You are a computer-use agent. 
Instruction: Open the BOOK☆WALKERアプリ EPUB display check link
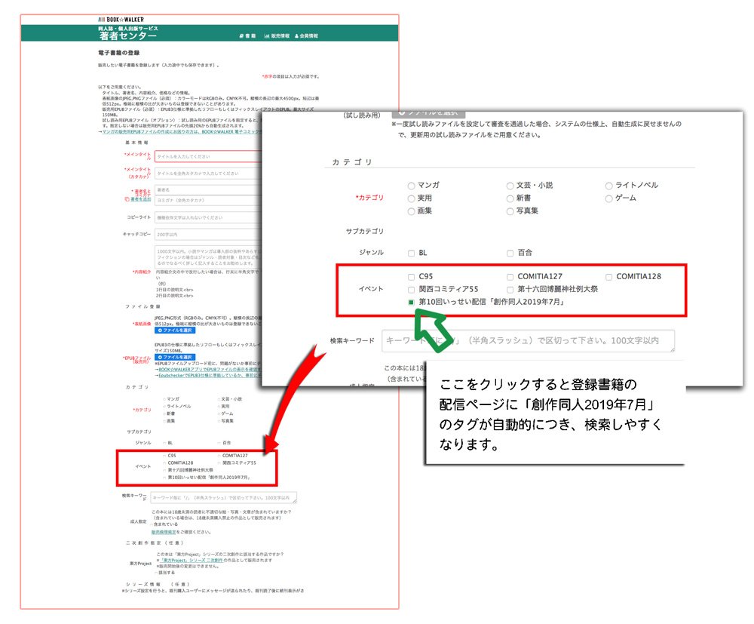[x=210, y=370]
